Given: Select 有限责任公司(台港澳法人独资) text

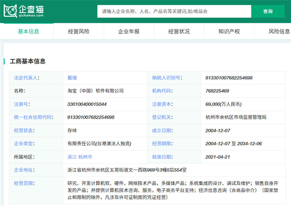Looking at the screenshot, I should tap(99, 143).
